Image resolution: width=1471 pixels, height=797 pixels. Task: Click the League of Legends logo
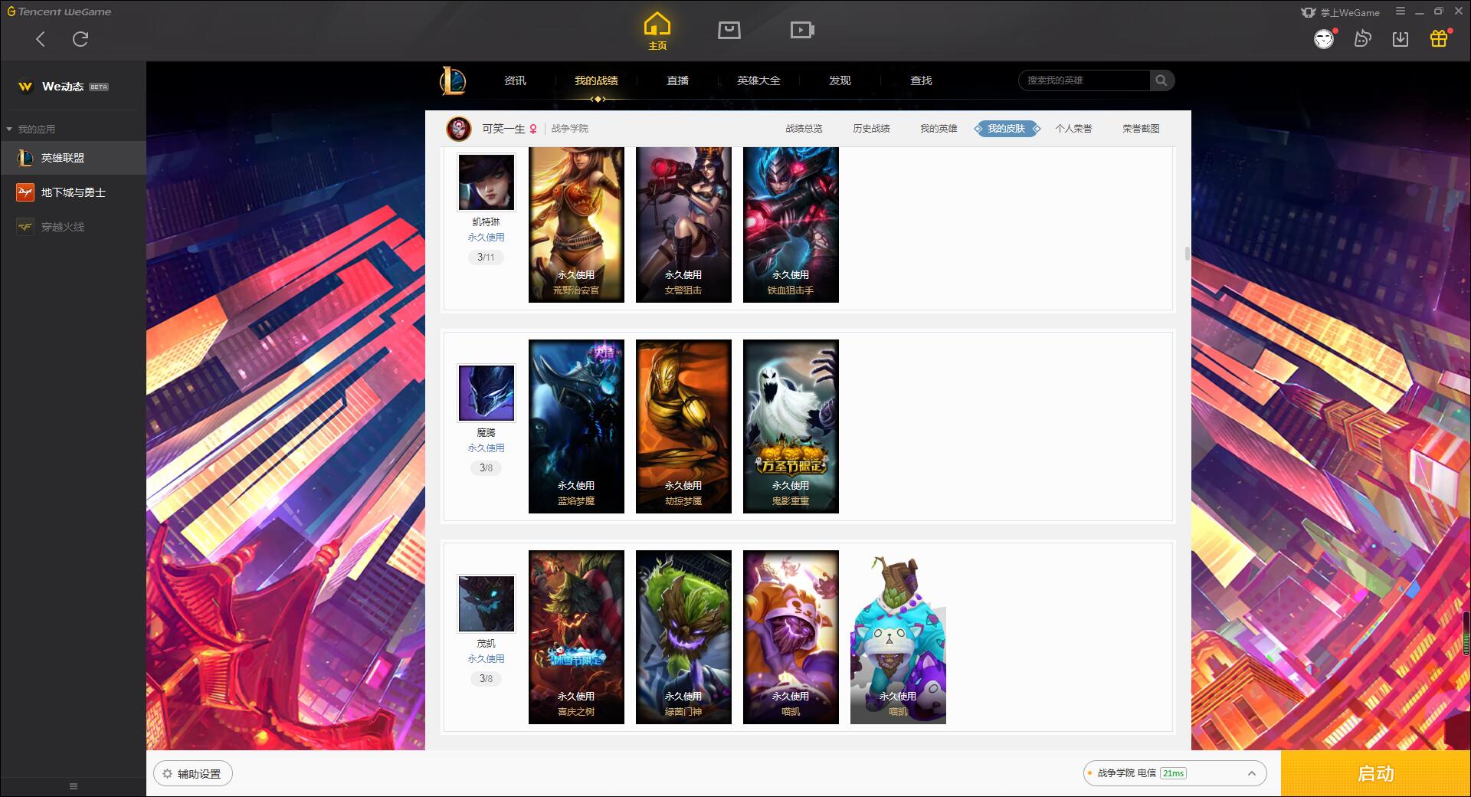tap(453, 80)
